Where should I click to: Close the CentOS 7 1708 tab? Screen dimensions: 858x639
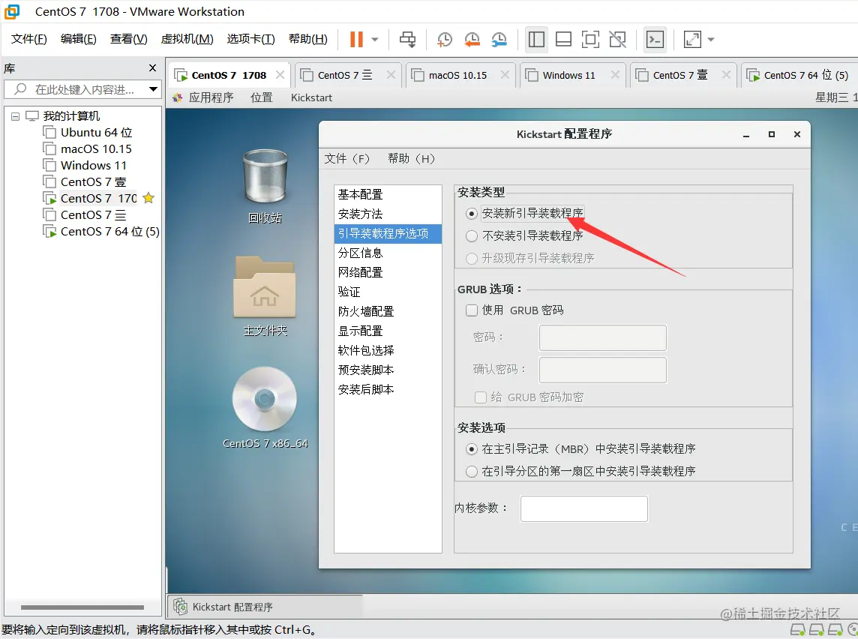click(x=280, y=74)
